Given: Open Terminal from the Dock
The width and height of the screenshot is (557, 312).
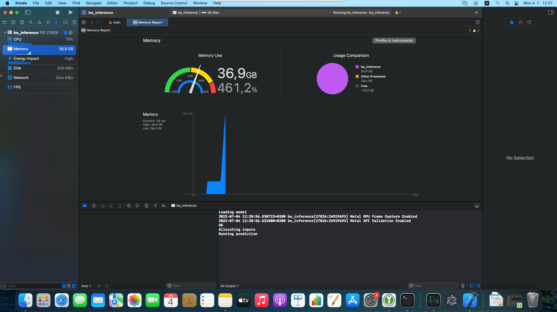Looking at the screenshot, I should (x=407, y=300).
